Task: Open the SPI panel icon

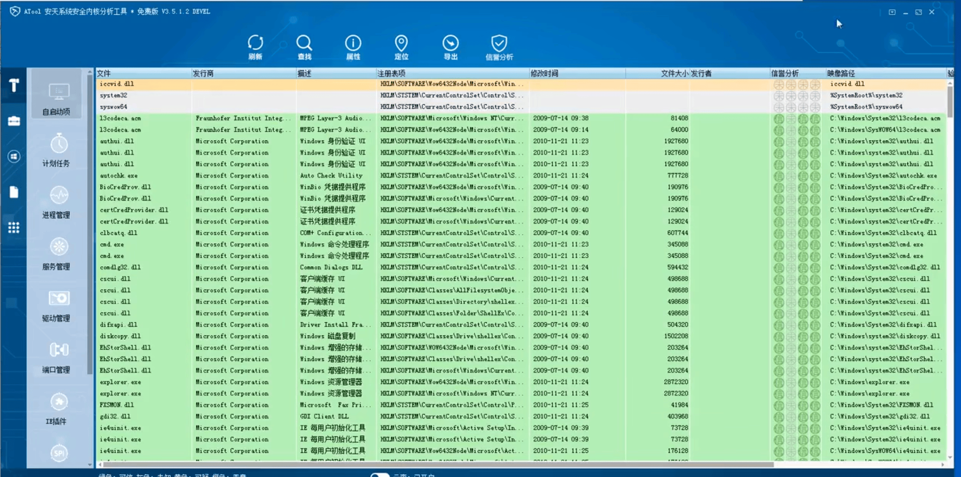Action: [59, 453]
